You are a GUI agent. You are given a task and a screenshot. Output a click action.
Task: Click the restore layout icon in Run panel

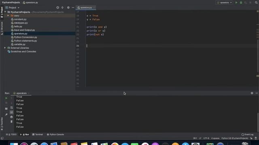click(6, 108)
